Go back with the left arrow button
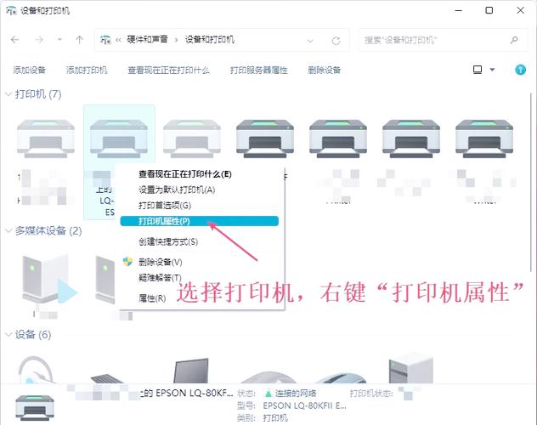This screenshot has width=537, height=425. pyautogui.click(x=14, y=40)
